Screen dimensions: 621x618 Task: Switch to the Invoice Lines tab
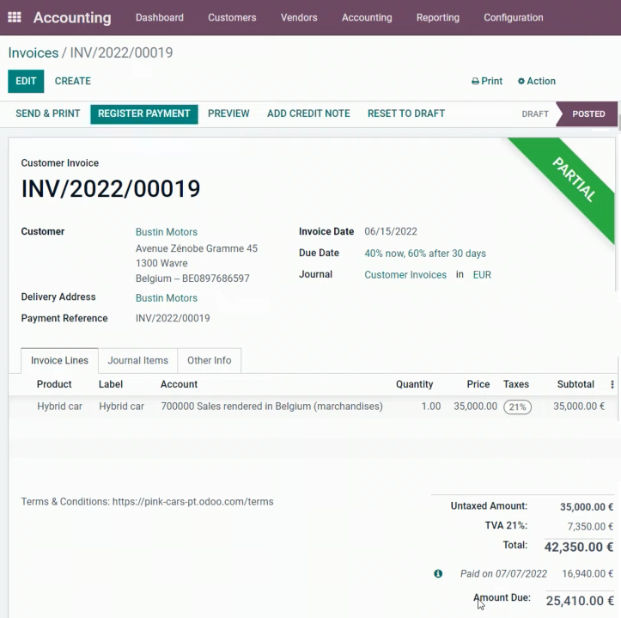point(59,360)
